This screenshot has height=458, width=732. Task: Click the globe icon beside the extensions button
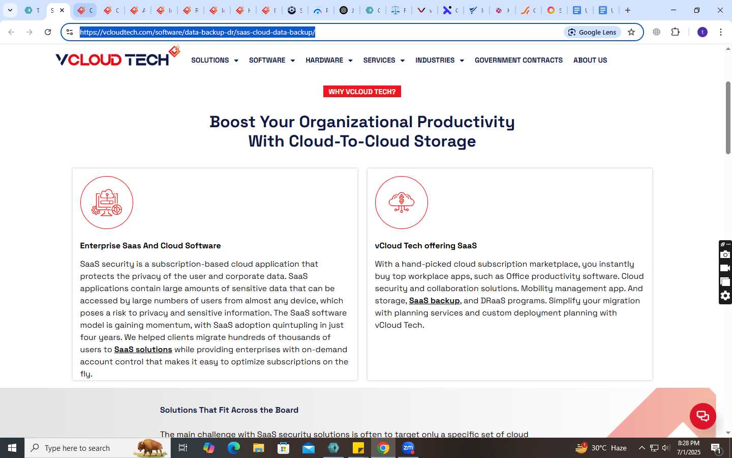point(657,32)
